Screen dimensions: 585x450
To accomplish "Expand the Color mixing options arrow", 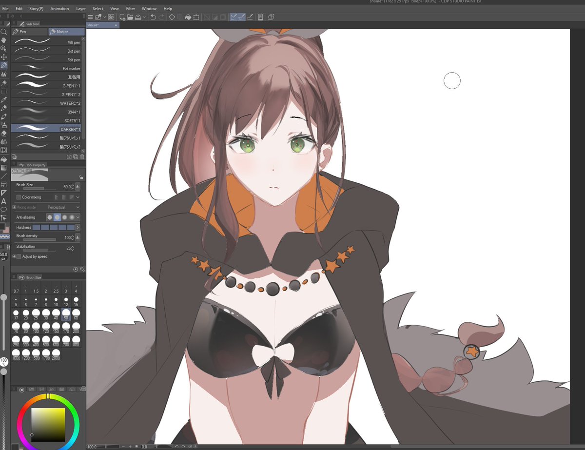I will 78,197.
